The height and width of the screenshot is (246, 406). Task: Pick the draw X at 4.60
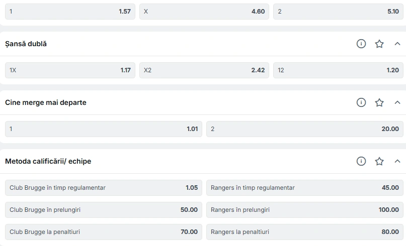(204, 12)
